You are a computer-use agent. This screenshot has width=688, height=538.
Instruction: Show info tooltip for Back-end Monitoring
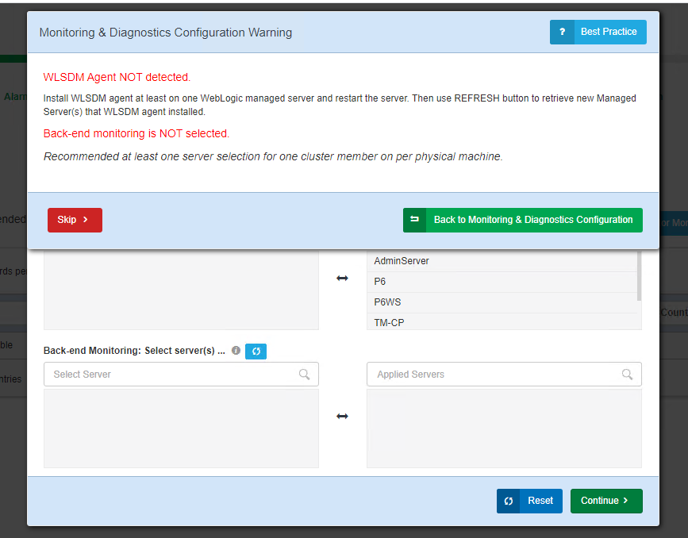(x=236, y=350)
